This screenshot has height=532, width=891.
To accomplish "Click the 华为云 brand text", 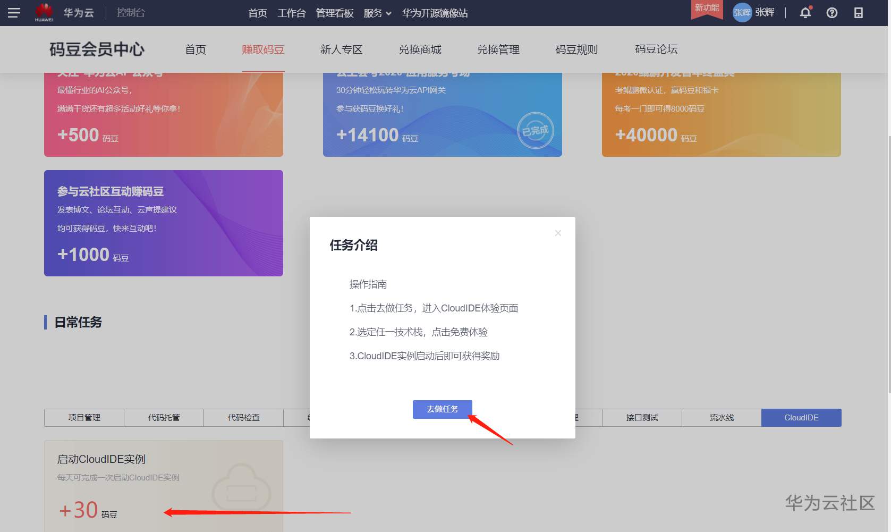I will [x=79, y=12].
